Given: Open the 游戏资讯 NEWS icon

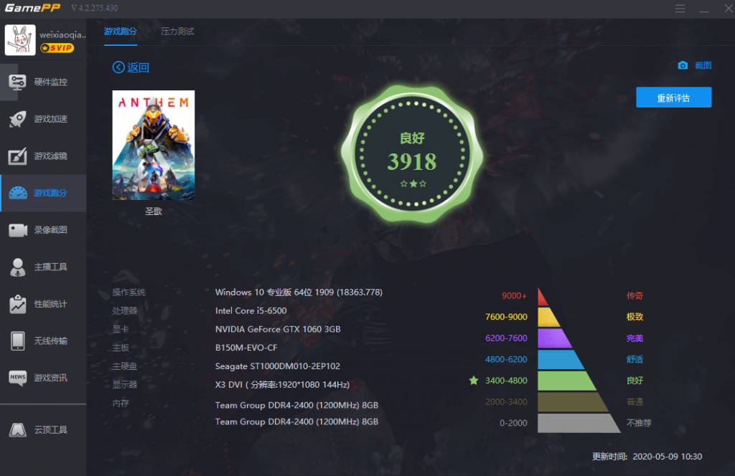Looking at the screenshot, I should pos(18,378).
